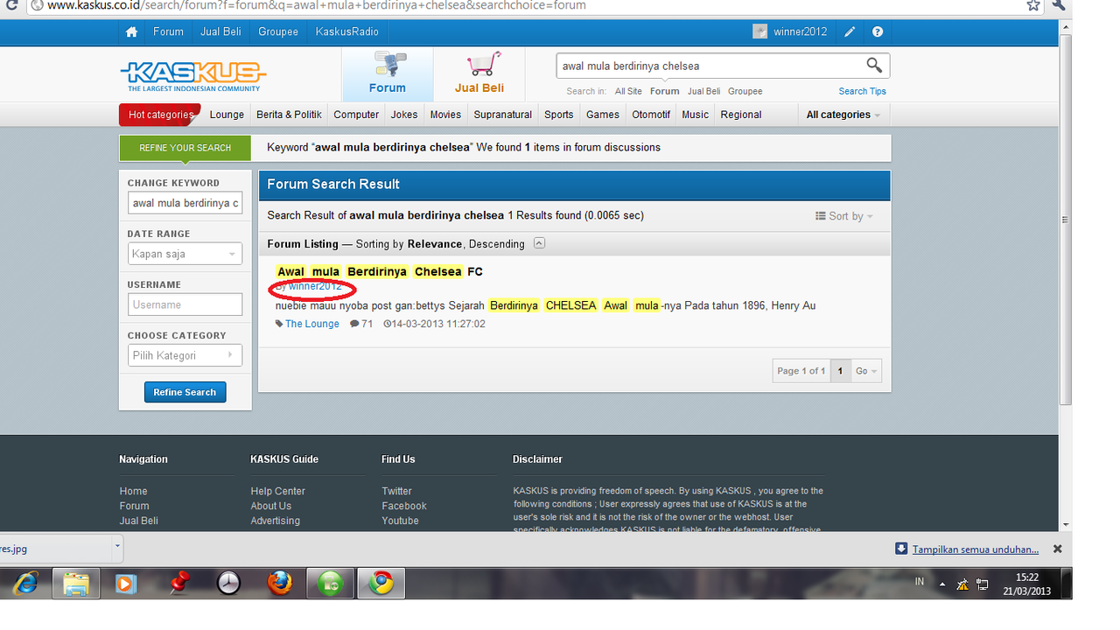Click the Refine Search button

click(x=185, y=392)
